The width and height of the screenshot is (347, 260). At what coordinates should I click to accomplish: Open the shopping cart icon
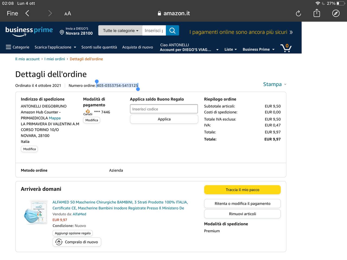[286, 48]
